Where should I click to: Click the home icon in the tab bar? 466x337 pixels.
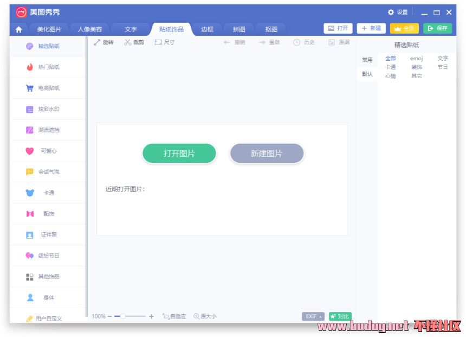19,30
